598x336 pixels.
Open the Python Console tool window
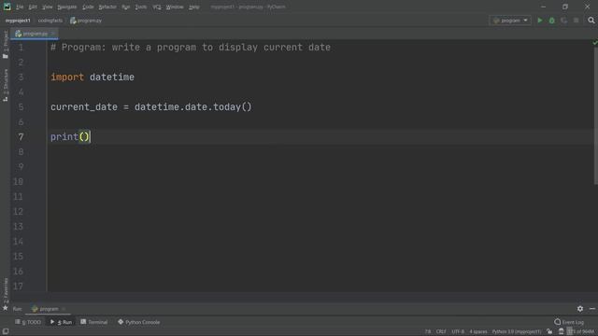pyautogui.click(x=139, y=322)
